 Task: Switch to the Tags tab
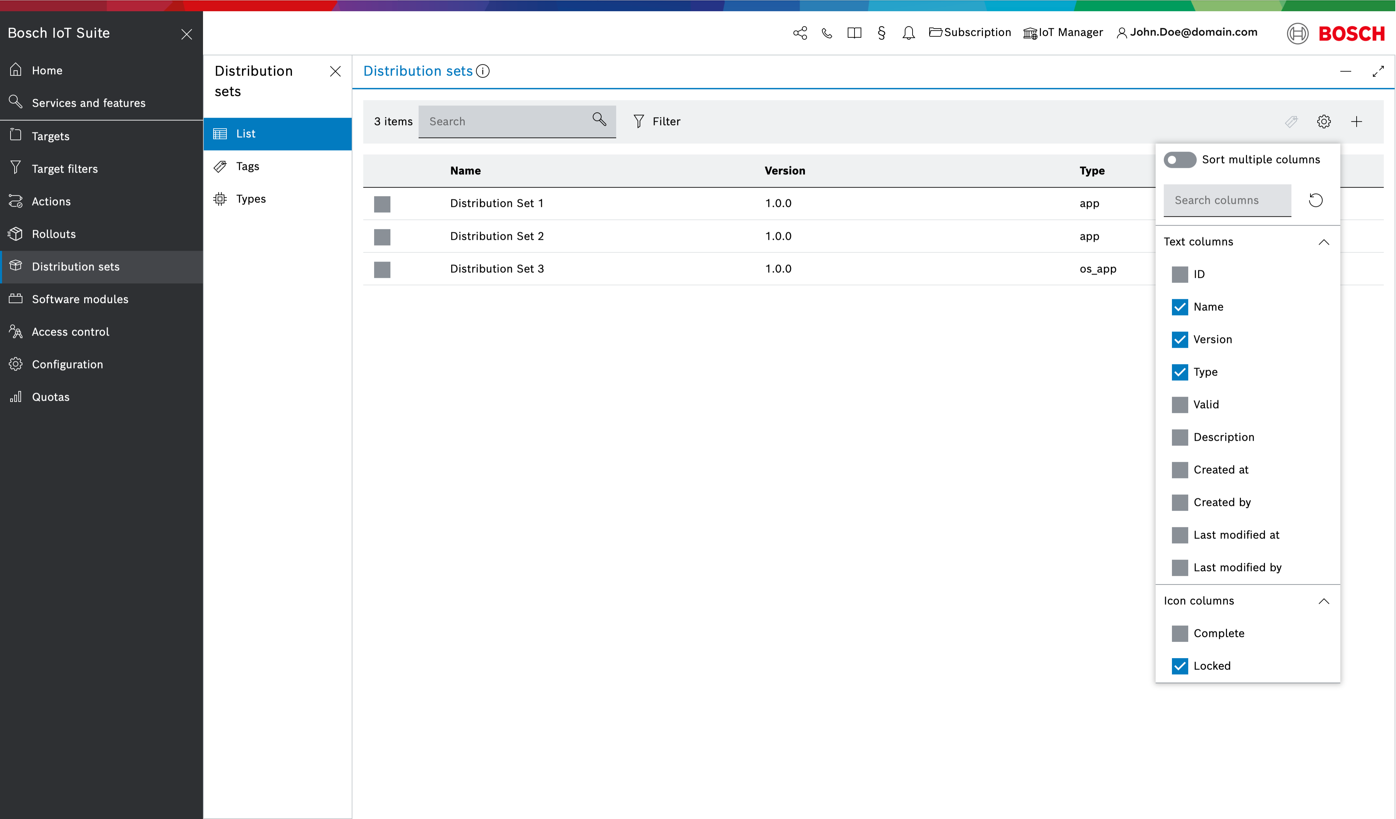click(x=247, y=166)
